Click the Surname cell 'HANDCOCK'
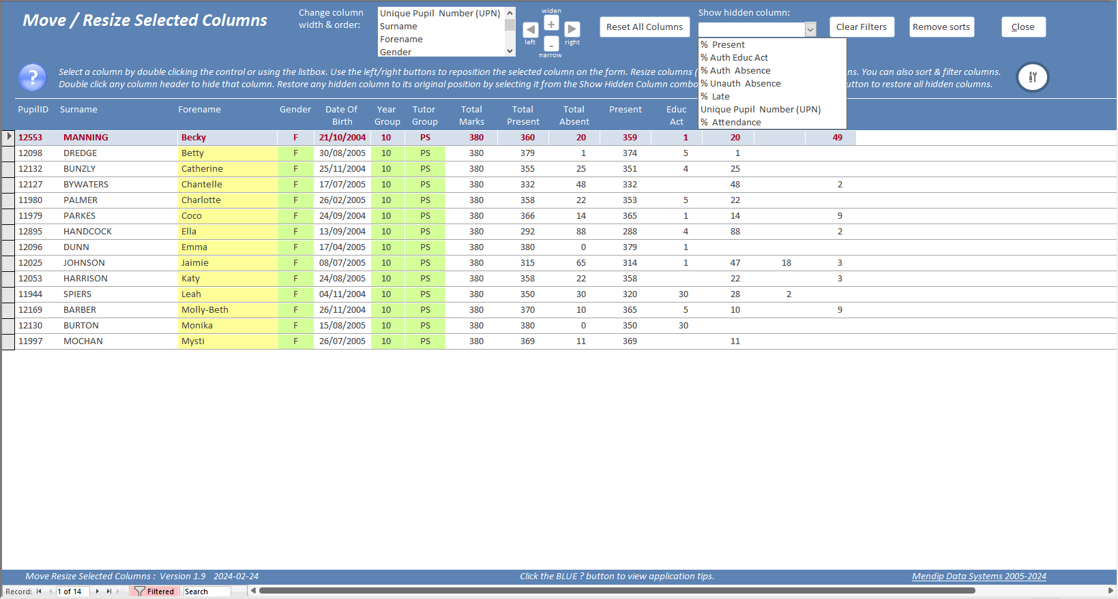 (119, 232)
